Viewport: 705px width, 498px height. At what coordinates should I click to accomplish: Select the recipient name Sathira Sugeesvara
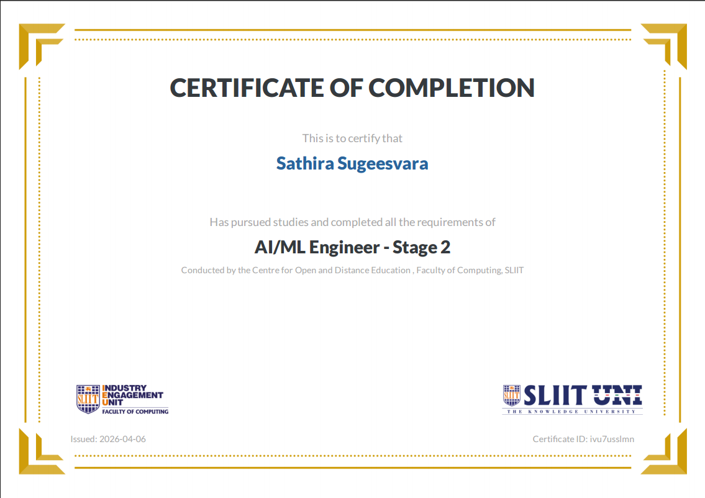point(352,163)
